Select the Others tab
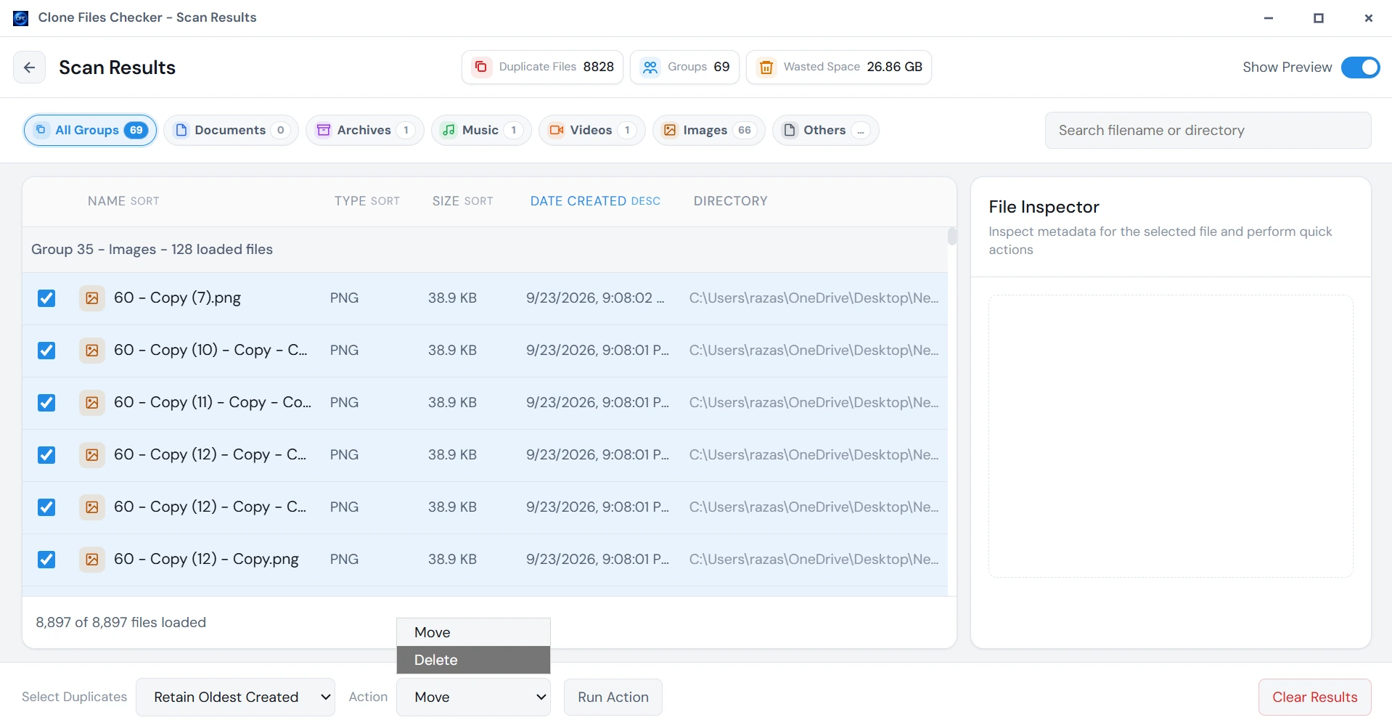Screen dimensions: 1392x728 [825, 131]
